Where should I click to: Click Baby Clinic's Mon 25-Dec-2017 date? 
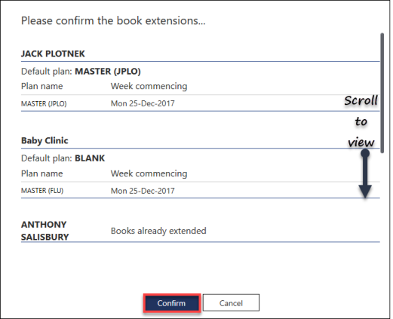coord(143,191)
